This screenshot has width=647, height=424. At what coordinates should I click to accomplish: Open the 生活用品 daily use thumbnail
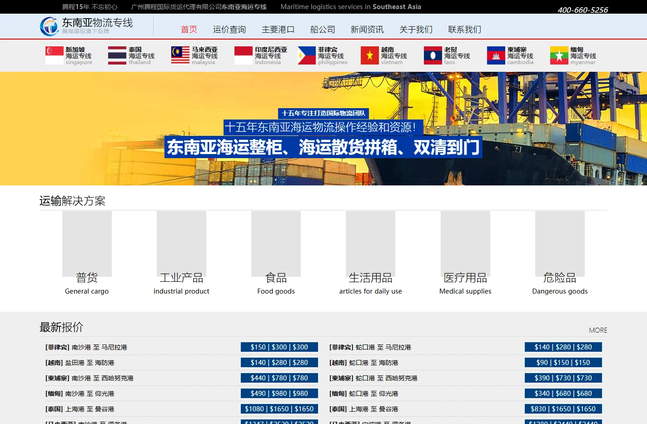click(370, 244)
